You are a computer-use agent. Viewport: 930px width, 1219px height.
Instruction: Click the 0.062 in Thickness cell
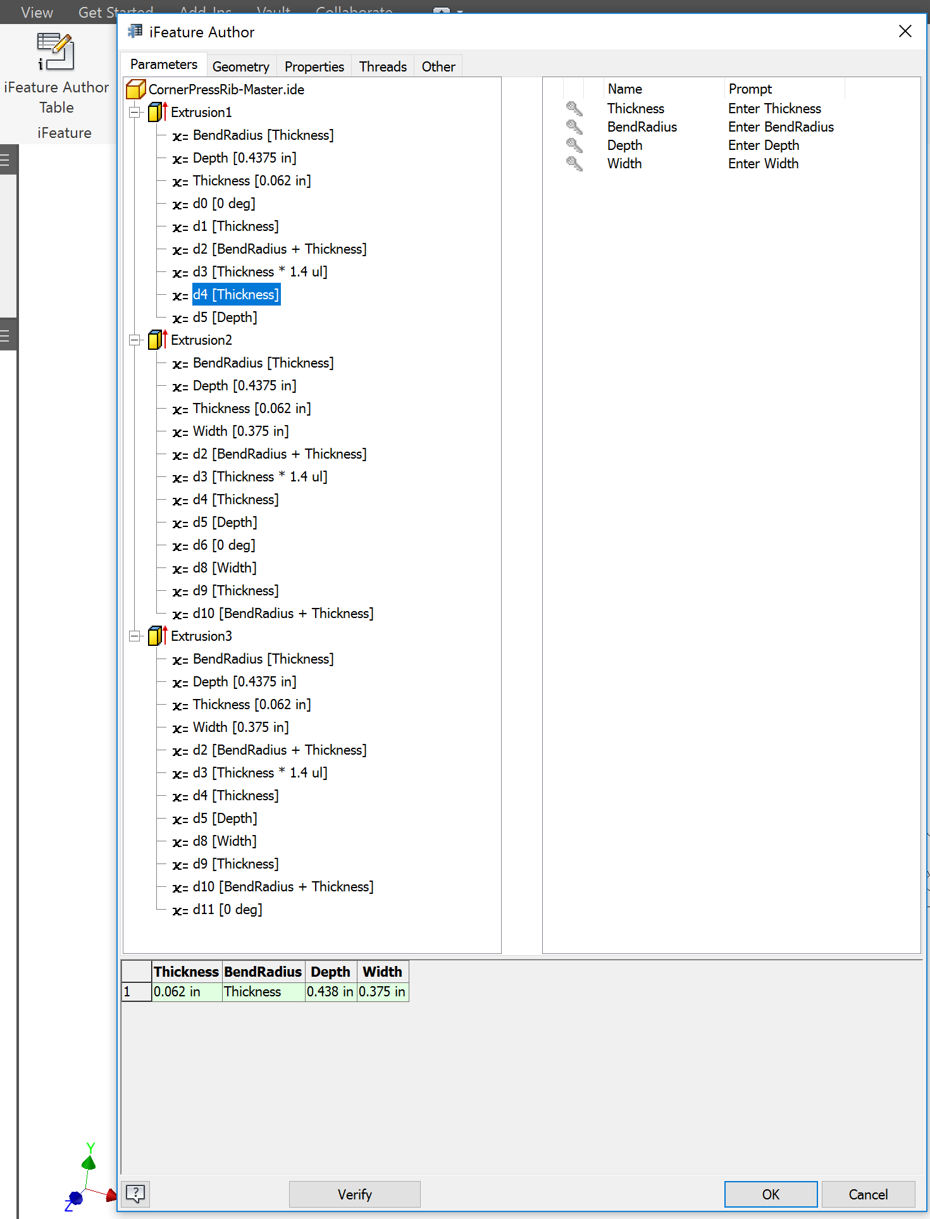(x=187, y=992)
